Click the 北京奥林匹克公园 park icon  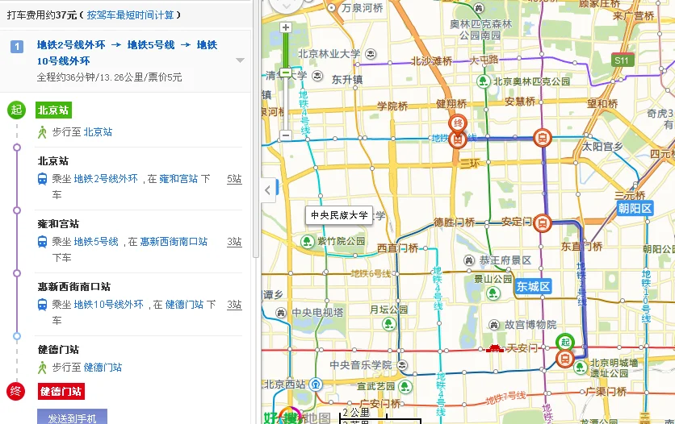tap(484, 81)
